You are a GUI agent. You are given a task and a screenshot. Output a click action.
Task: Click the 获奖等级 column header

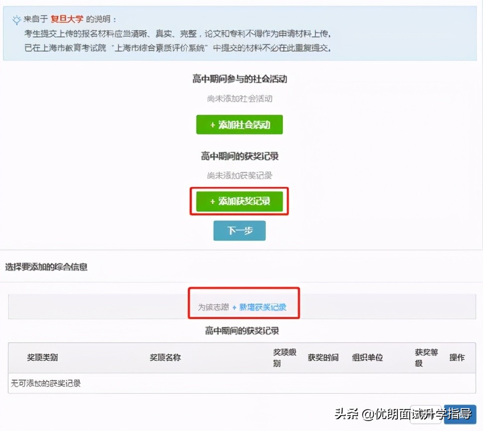[x=426, y=358]
